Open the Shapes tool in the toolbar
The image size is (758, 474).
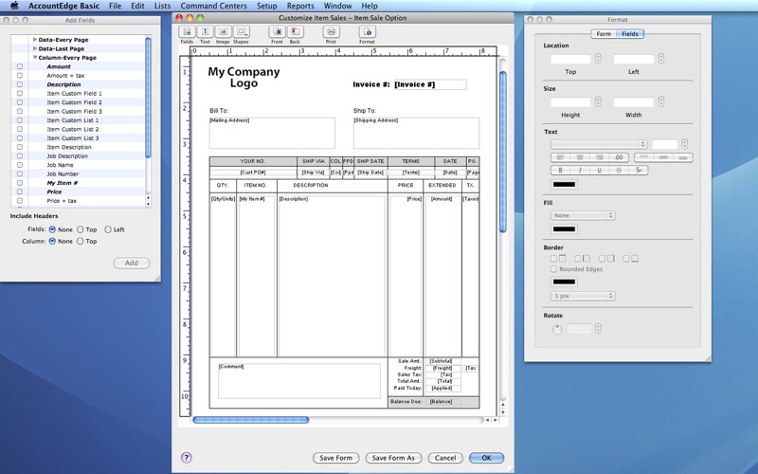point(242,32)
